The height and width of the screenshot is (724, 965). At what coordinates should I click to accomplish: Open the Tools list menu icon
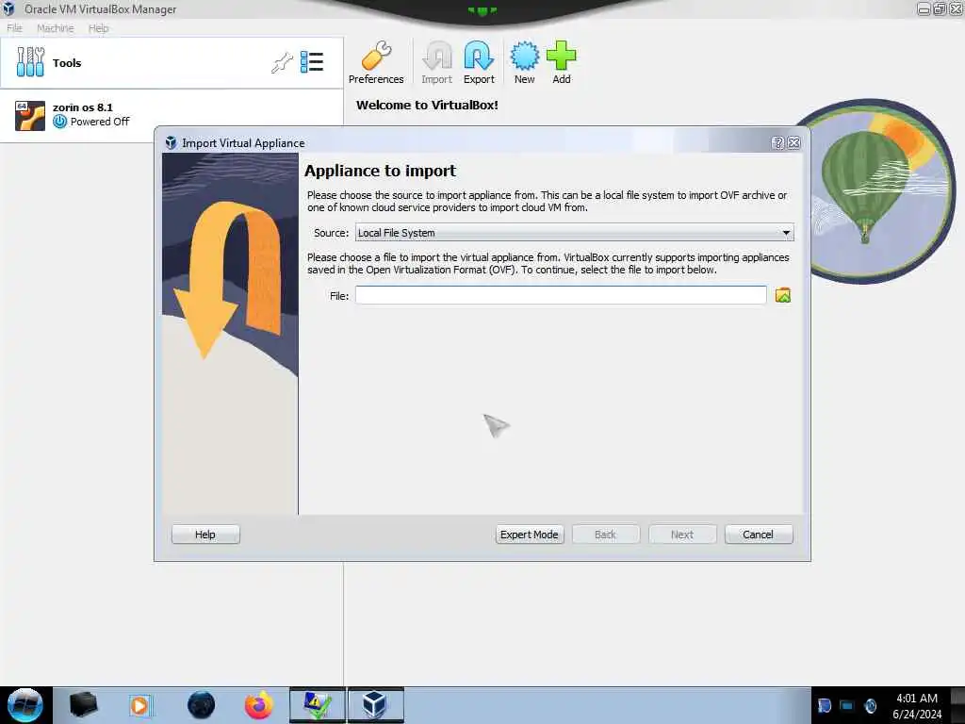312,62
